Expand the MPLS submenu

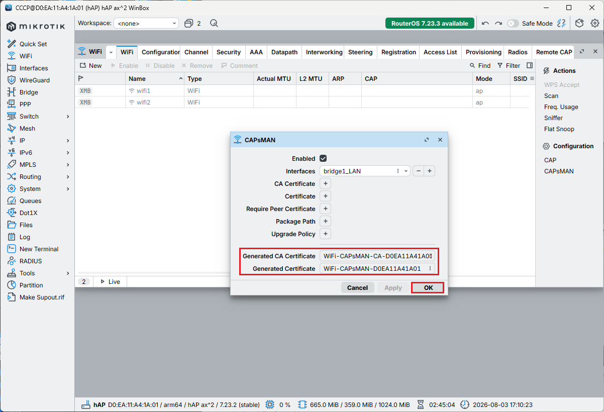click(x=68, y=164)
